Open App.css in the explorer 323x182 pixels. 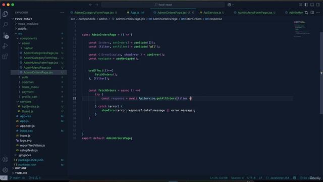(25, 116)
